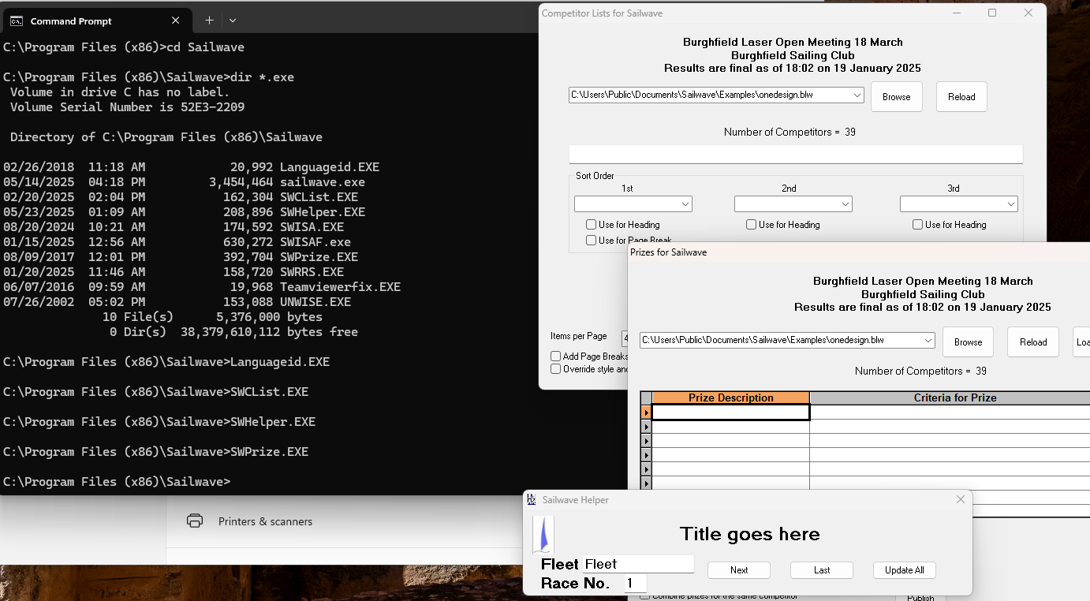Enable Use for Heading under the 1st sort order
The width and height of the screenshot is (1090, 601).
pos(591,225)
